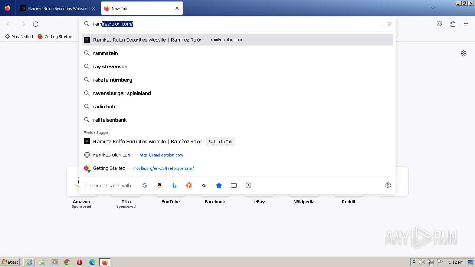Pick raiffeisenbank suggestion
The width and height of the screenshot is (475, 267).
point(237,120)
